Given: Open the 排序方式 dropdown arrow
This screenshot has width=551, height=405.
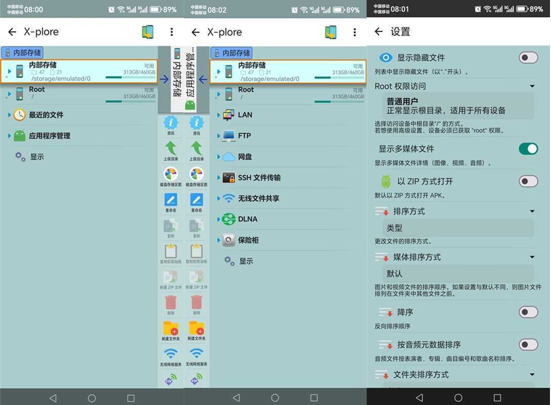Looking at the screenshot, I should coord(532,212).
